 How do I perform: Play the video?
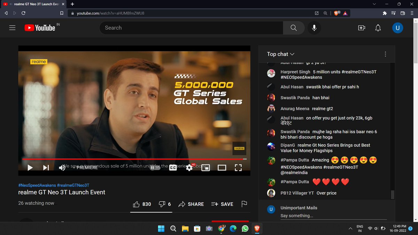pyautogui.click(x=30, y=167)
